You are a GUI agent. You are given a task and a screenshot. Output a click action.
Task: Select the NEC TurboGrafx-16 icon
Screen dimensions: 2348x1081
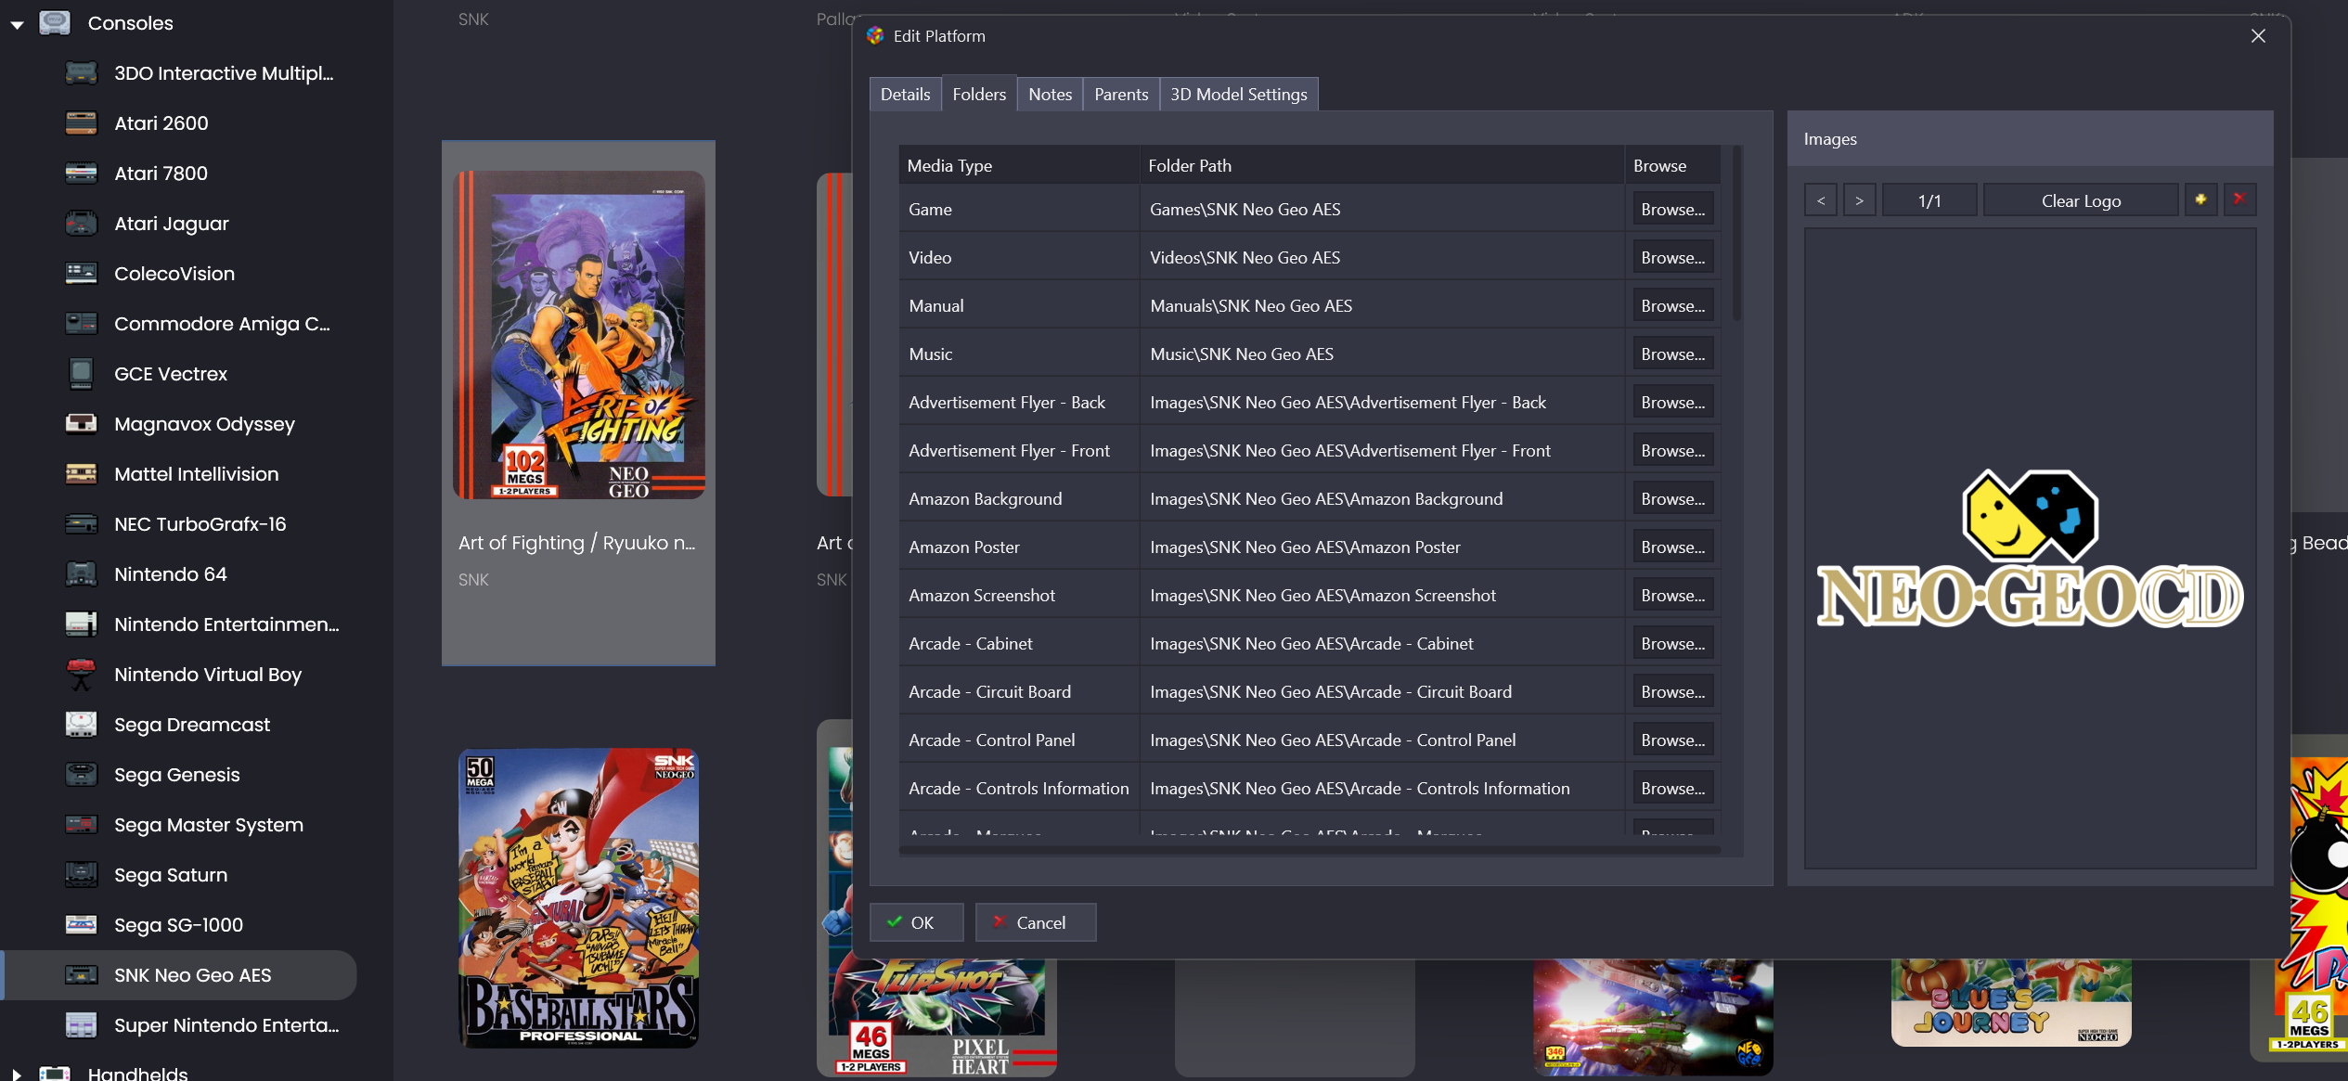pos(81,523)
